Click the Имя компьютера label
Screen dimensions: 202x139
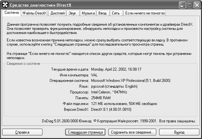74,75
